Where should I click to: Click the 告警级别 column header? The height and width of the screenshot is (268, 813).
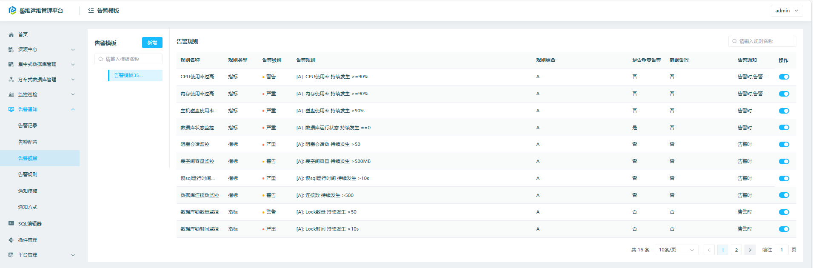(x=272, y=60)
